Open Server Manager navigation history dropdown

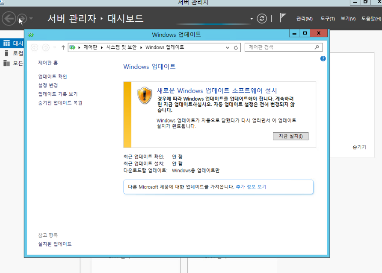[31, 18]
